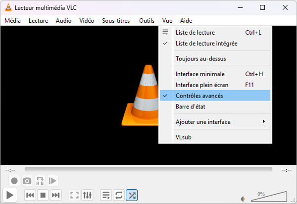Skip to the previous track
This screenshot has height=204, width=297.
point(30,195)
